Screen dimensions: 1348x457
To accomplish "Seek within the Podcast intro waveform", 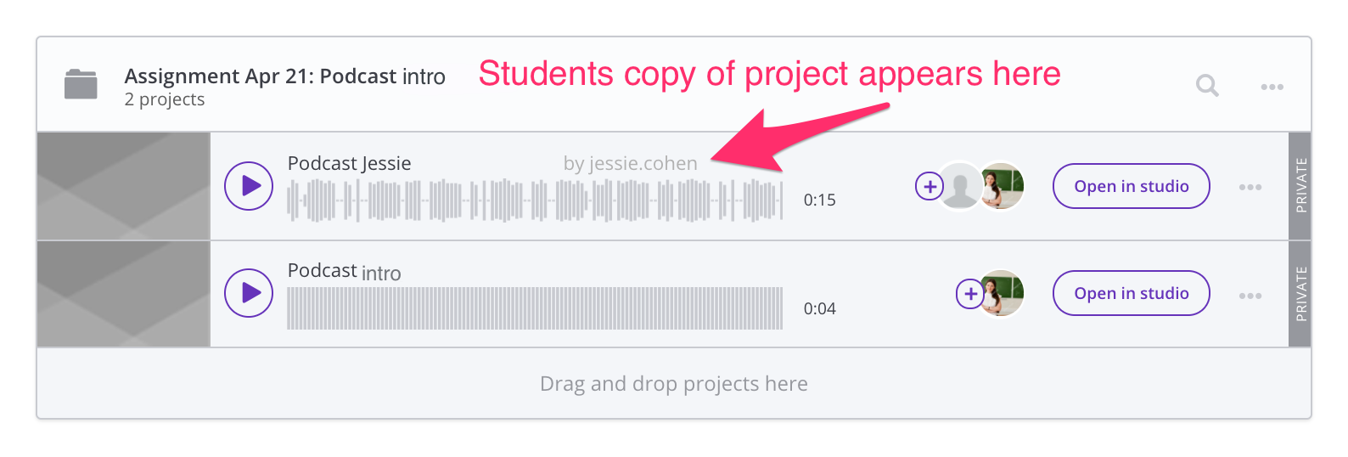I will pyautogui.click(x=535, y=308).
